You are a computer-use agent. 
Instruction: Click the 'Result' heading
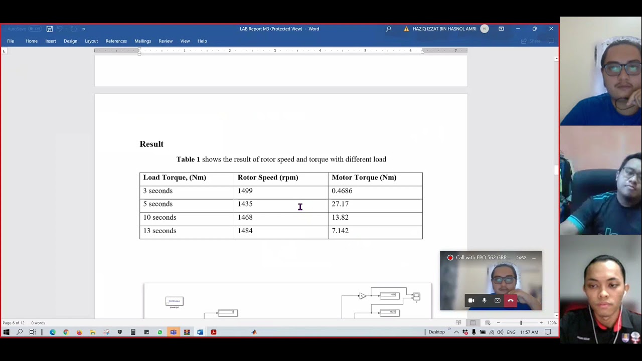151,144
